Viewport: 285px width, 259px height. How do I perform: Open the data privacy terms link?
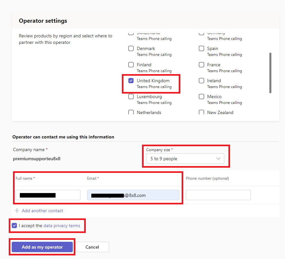click(x=62, y=226)
